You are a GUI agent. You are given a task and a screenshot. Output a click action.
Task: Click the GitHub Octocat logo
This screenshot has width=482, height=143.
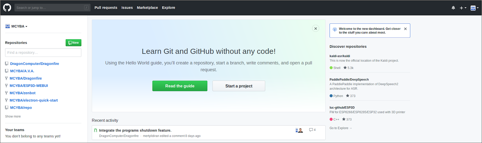7,8
